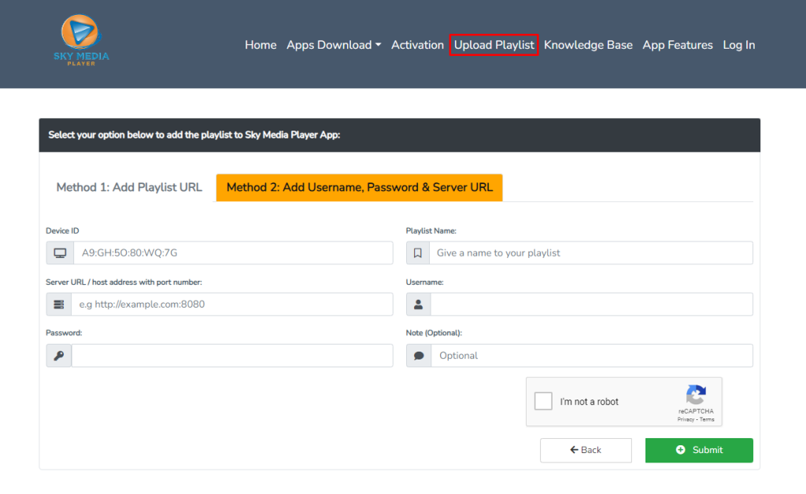Viewport: 806px width, 494px height.
Task: Open the Knowledge Base link
Action: (588, 45)
